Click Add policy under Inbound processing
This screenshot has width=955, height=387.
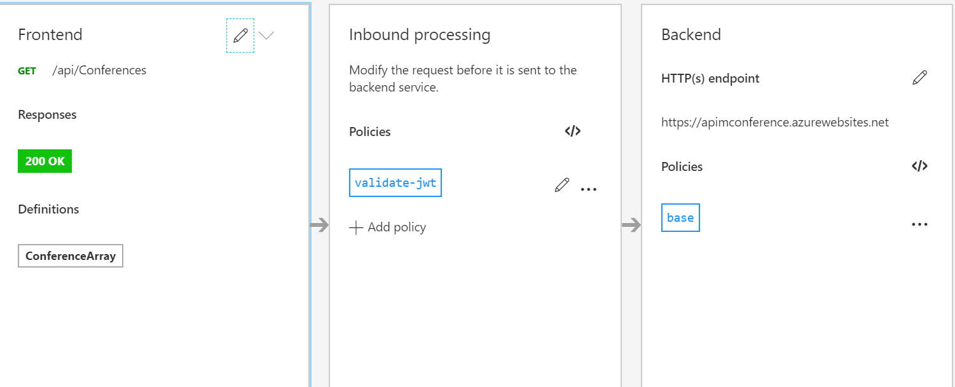388,227
